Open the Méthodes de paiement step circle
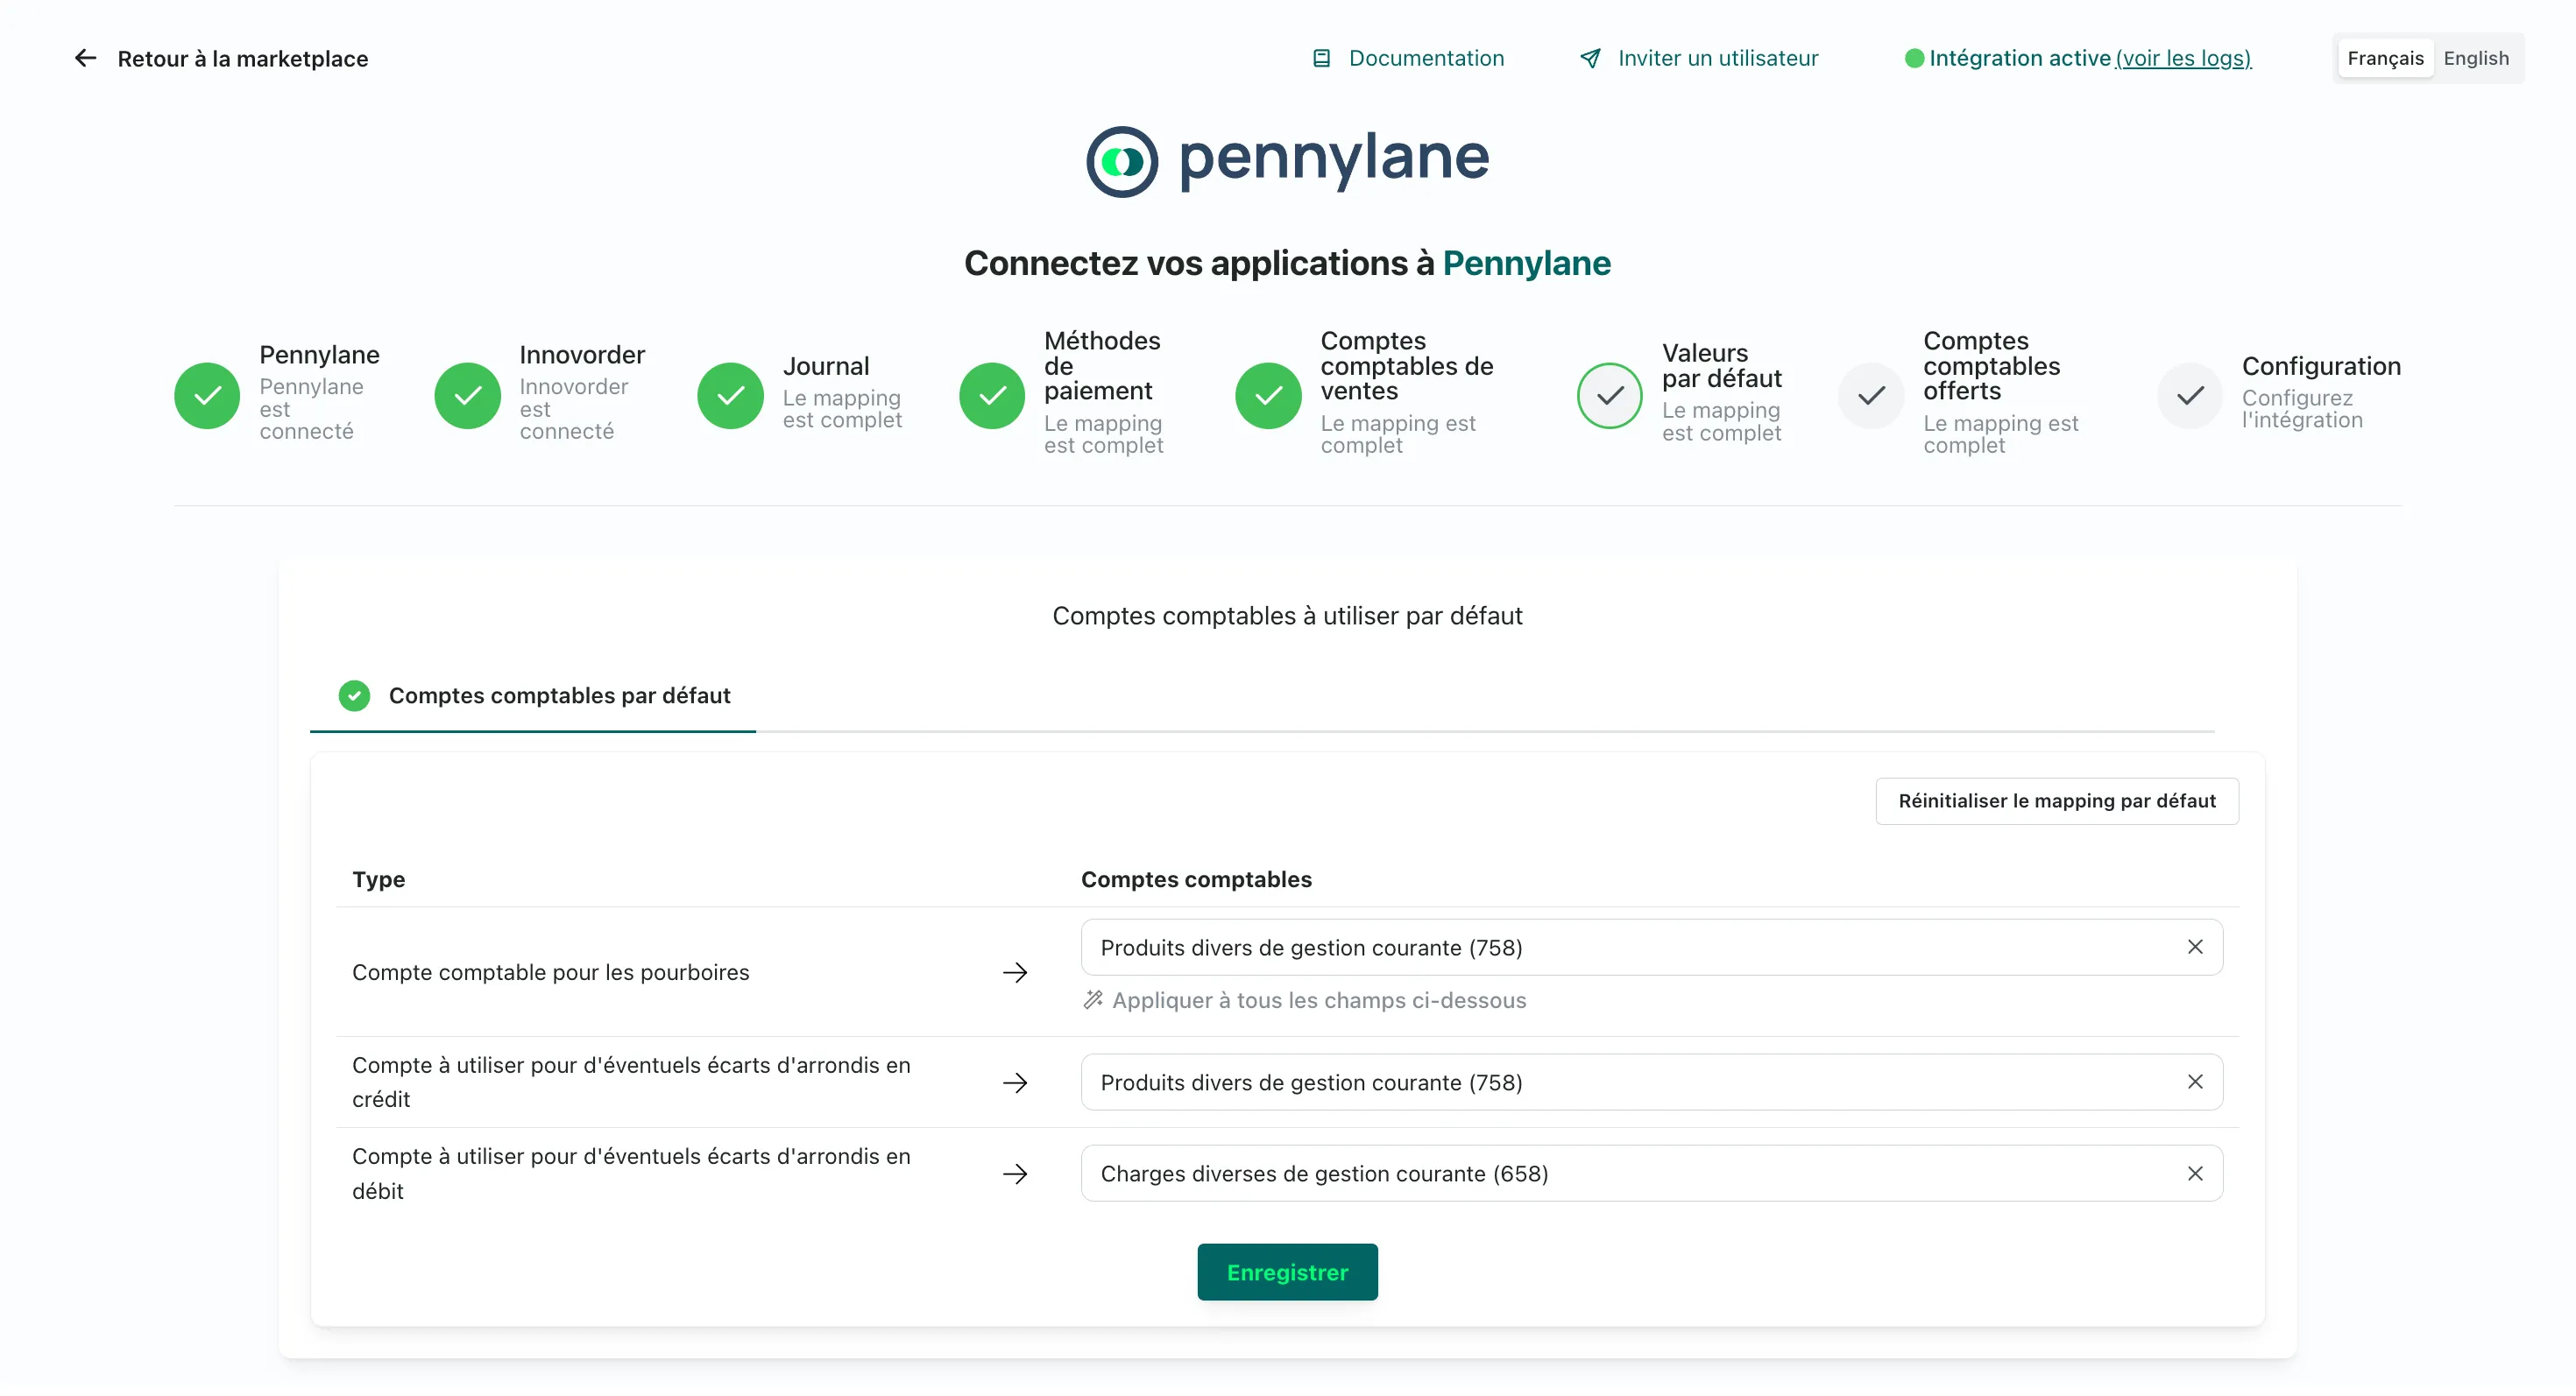 tap(992, 396)
